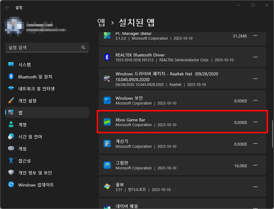Screen dimensions: 274x209
Task: Click the 계산기 calculator icon
Action: point(107,144)
